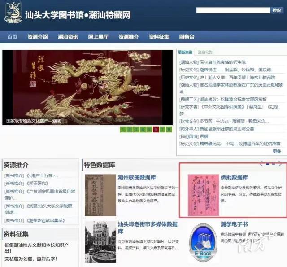Click the 资源推介 section heading
The image size is (287, 267).
tap(16, 165)
